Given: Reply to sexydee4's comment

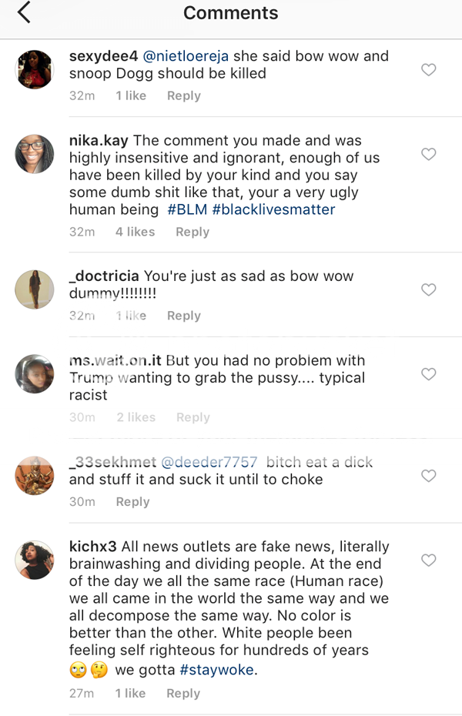Looking at the screenshot, I should tap(183, 96).
